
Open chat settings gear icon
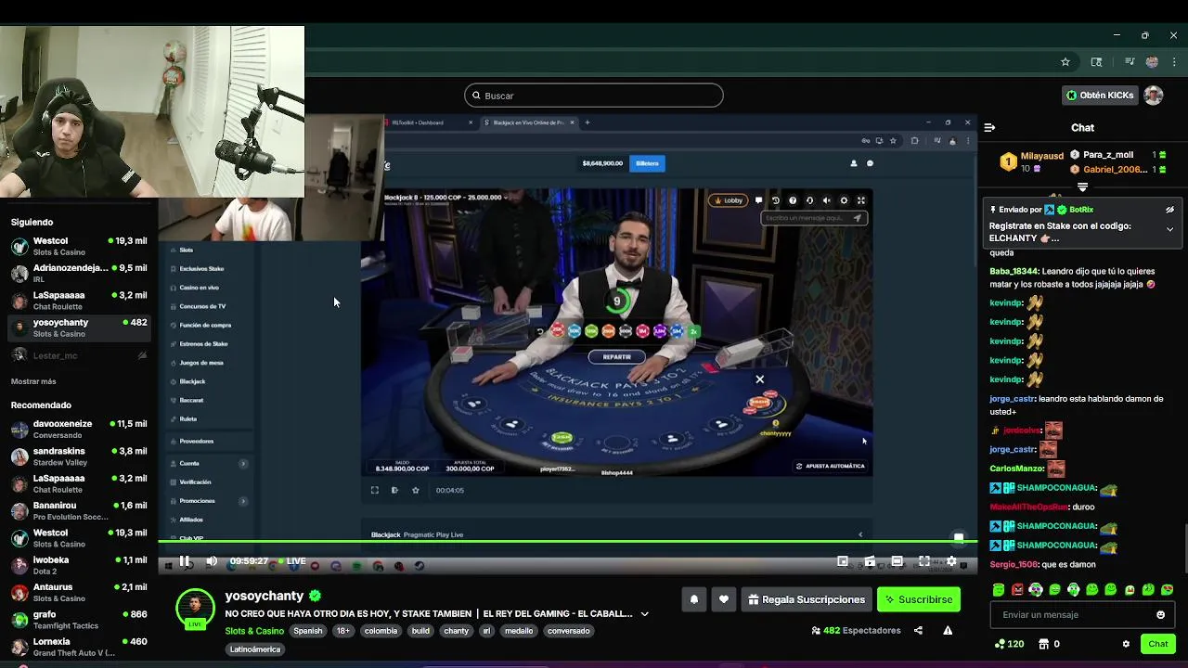pos(1126,644)
